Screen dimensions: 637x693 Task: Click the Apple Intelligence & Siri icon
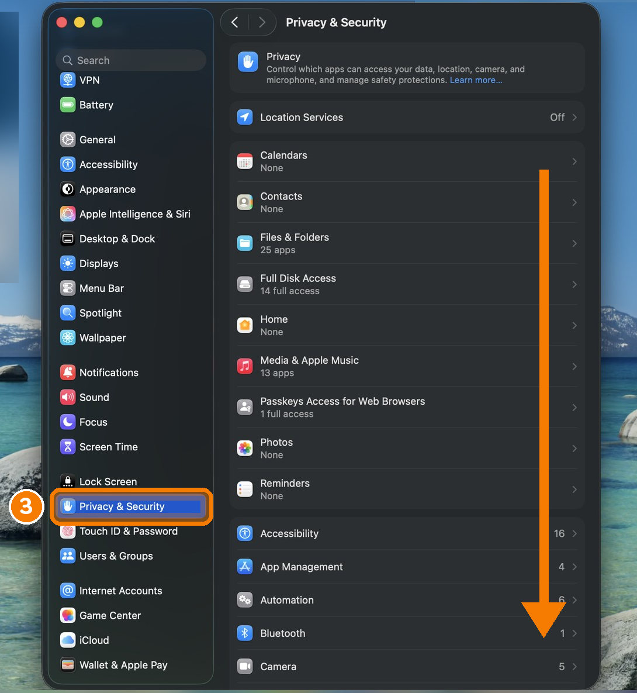pyautogui.click(x=68, y=214)
